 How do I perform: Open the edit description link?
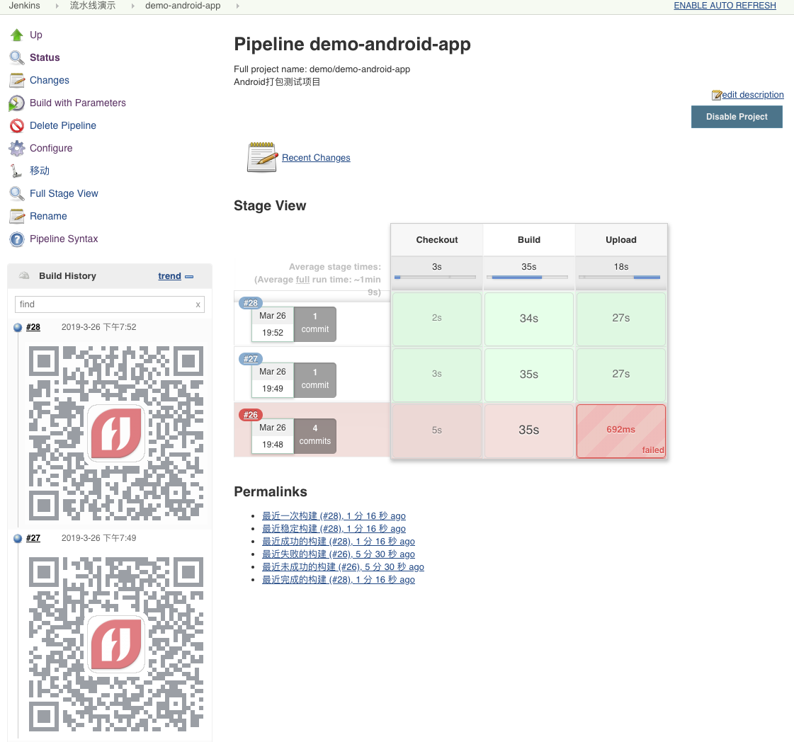tap(752, 95)
